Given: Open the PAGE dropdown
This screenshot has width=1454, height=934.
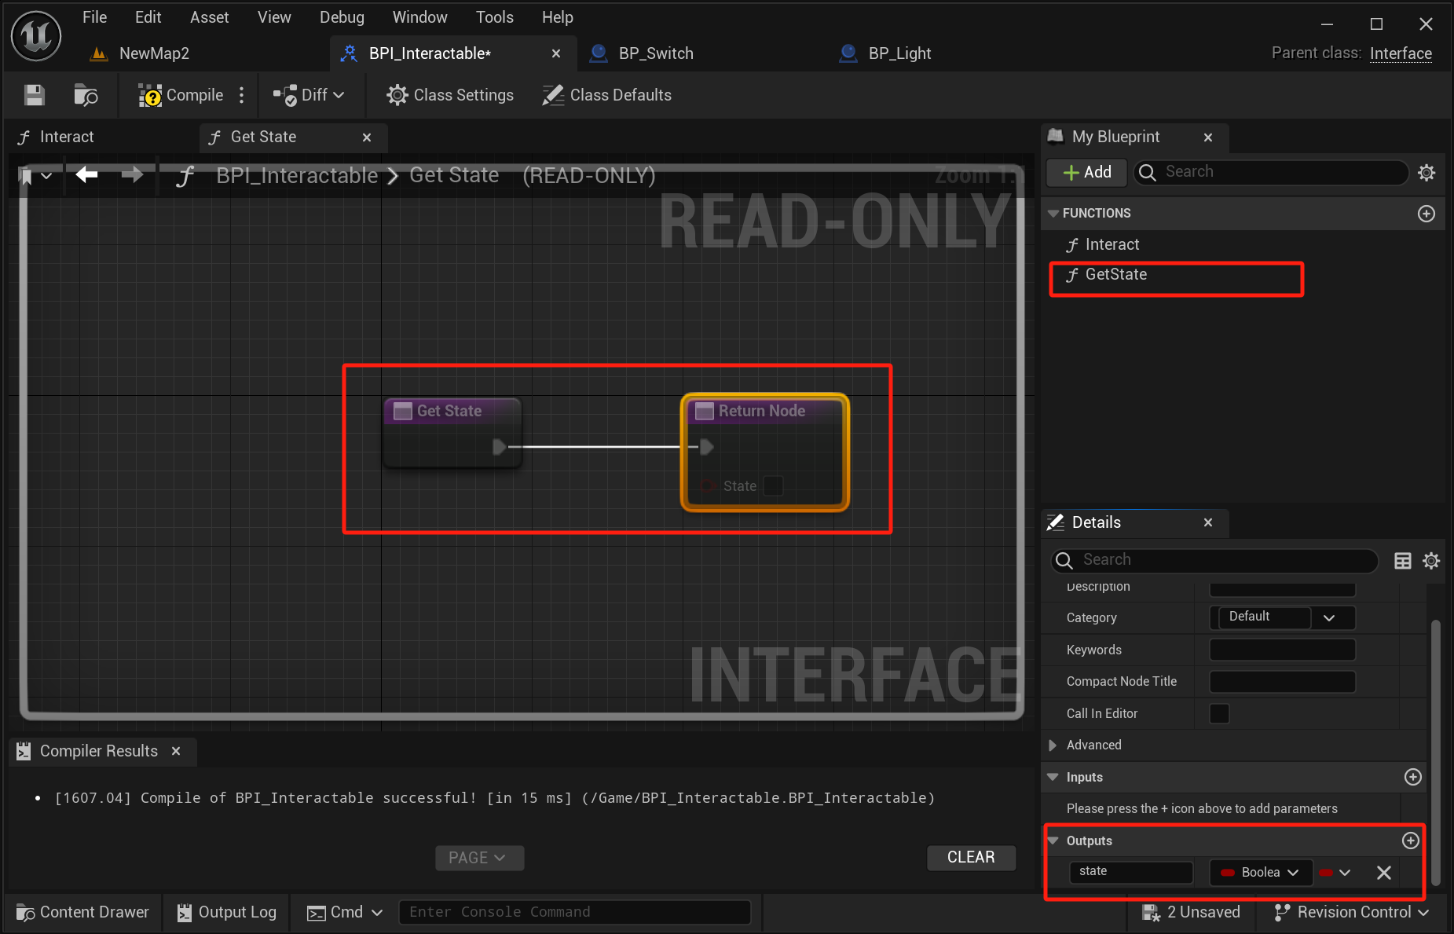Looking at the screenshot, I should (x=479, y=858).
